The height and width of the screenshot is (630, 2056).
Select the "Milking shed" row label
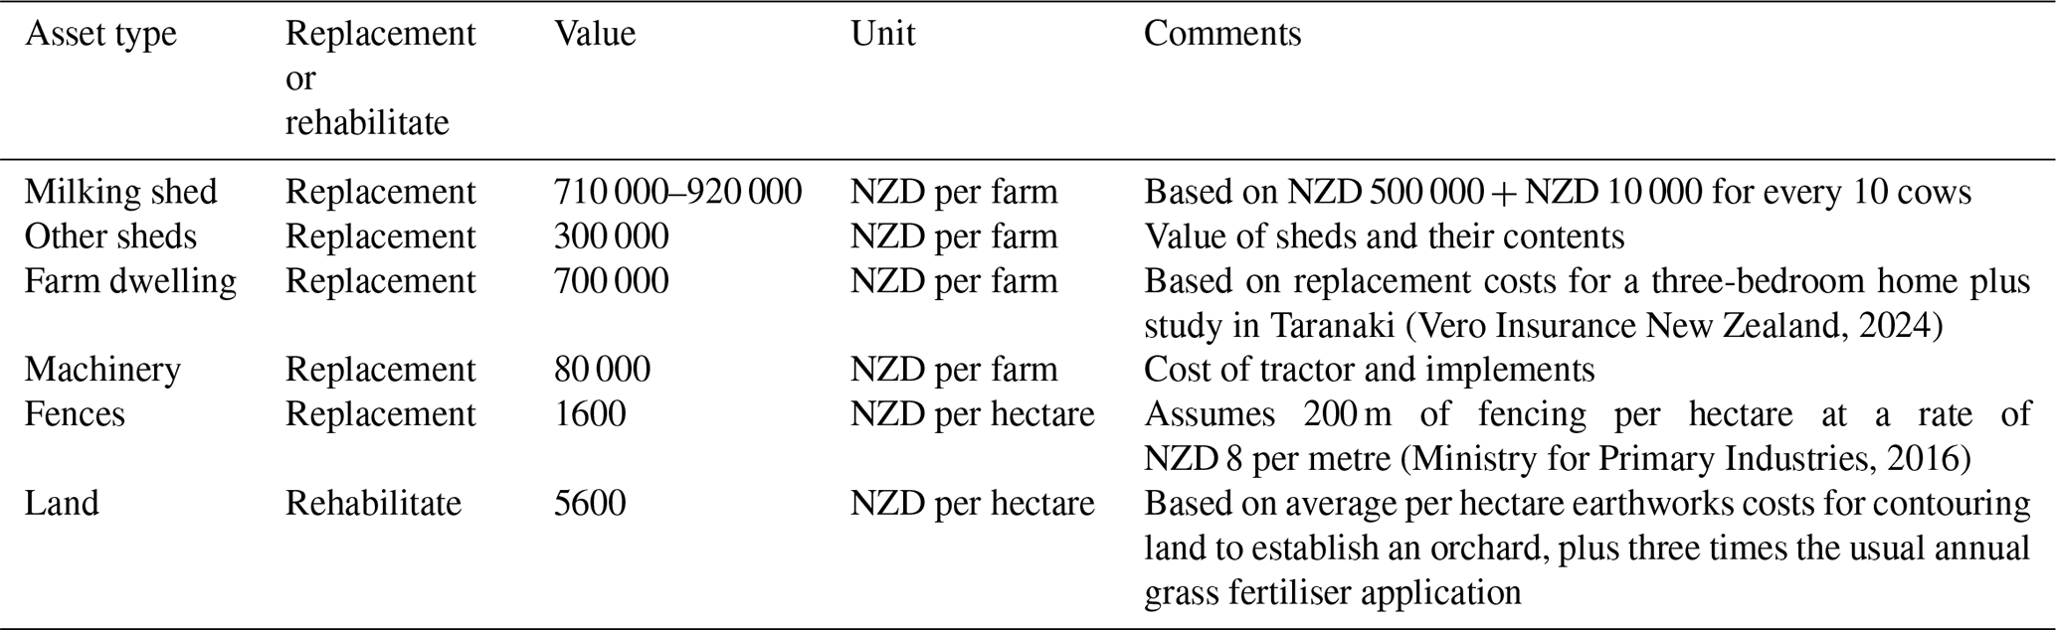pyautogui.click(x=120, y=192)
